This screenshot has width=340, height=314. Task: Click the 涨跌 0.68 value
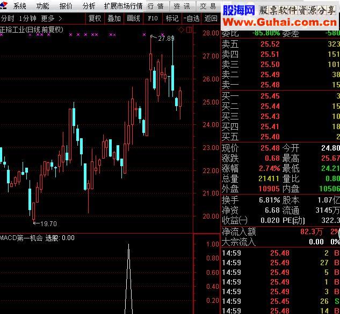pyautogui.click(x=272, y=158)
